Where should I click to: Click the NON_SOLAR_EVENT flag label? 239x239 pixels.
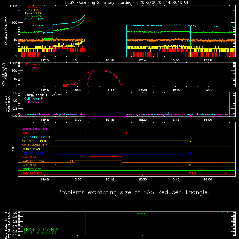click(36, 137)
